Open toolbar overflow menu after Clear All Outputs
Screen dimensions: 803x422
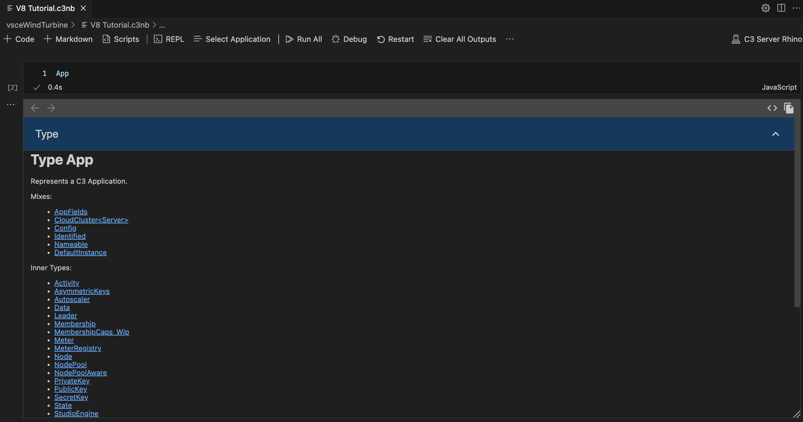510,39
